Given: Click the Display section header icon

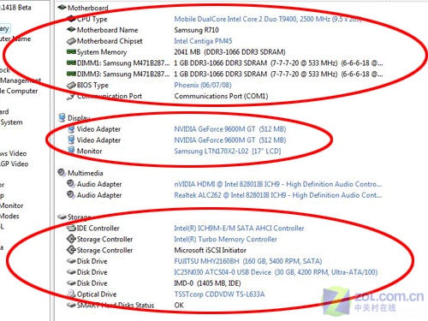Looking at the screenshot, I should coord(62,117).
